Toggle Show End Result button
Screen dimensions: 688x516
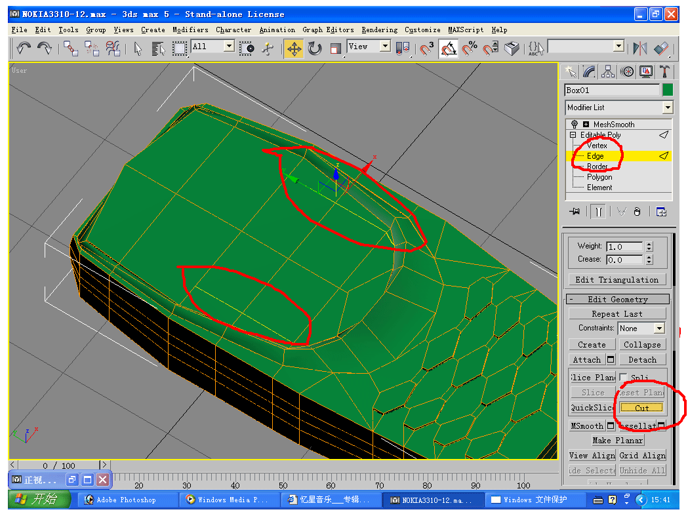[x=599, y=211]
